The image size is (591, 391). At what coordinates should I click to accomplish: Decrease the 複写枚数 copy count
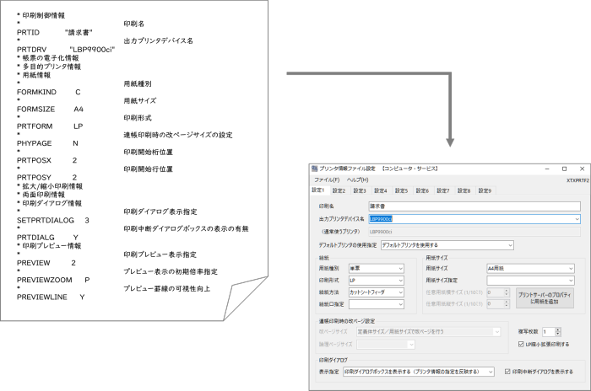coord(558,335)
